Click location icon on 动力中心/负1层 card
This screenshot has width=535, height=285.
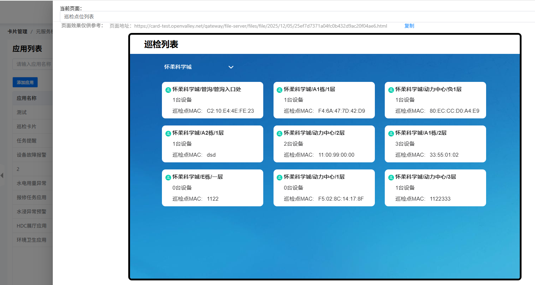391,90
